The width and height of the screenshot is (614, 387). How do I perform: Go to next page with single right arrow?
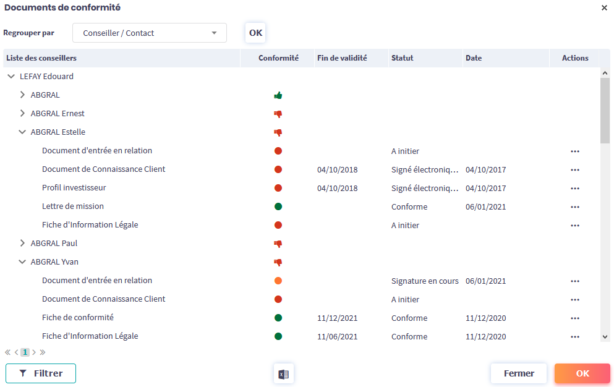tap(34, 352)
